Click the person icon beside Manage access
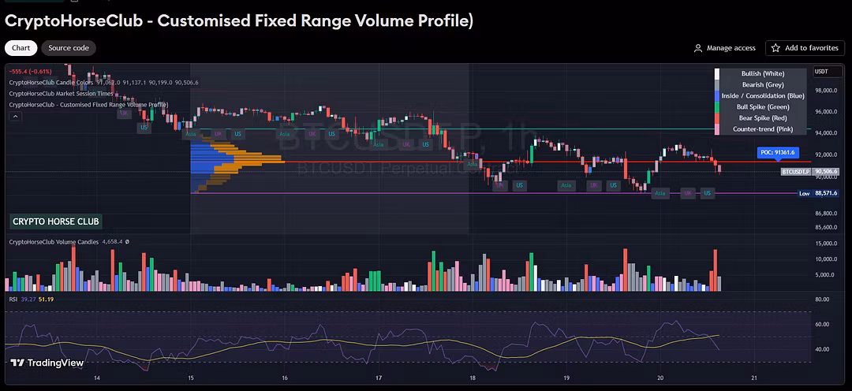852x391 pixels. click(x=697, y=48)
